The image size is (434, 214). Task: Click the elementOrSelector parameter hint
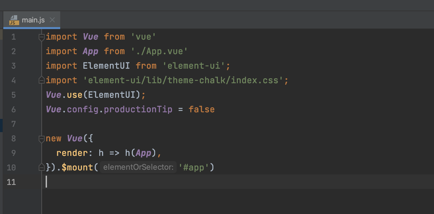click(x=138, y=167)
